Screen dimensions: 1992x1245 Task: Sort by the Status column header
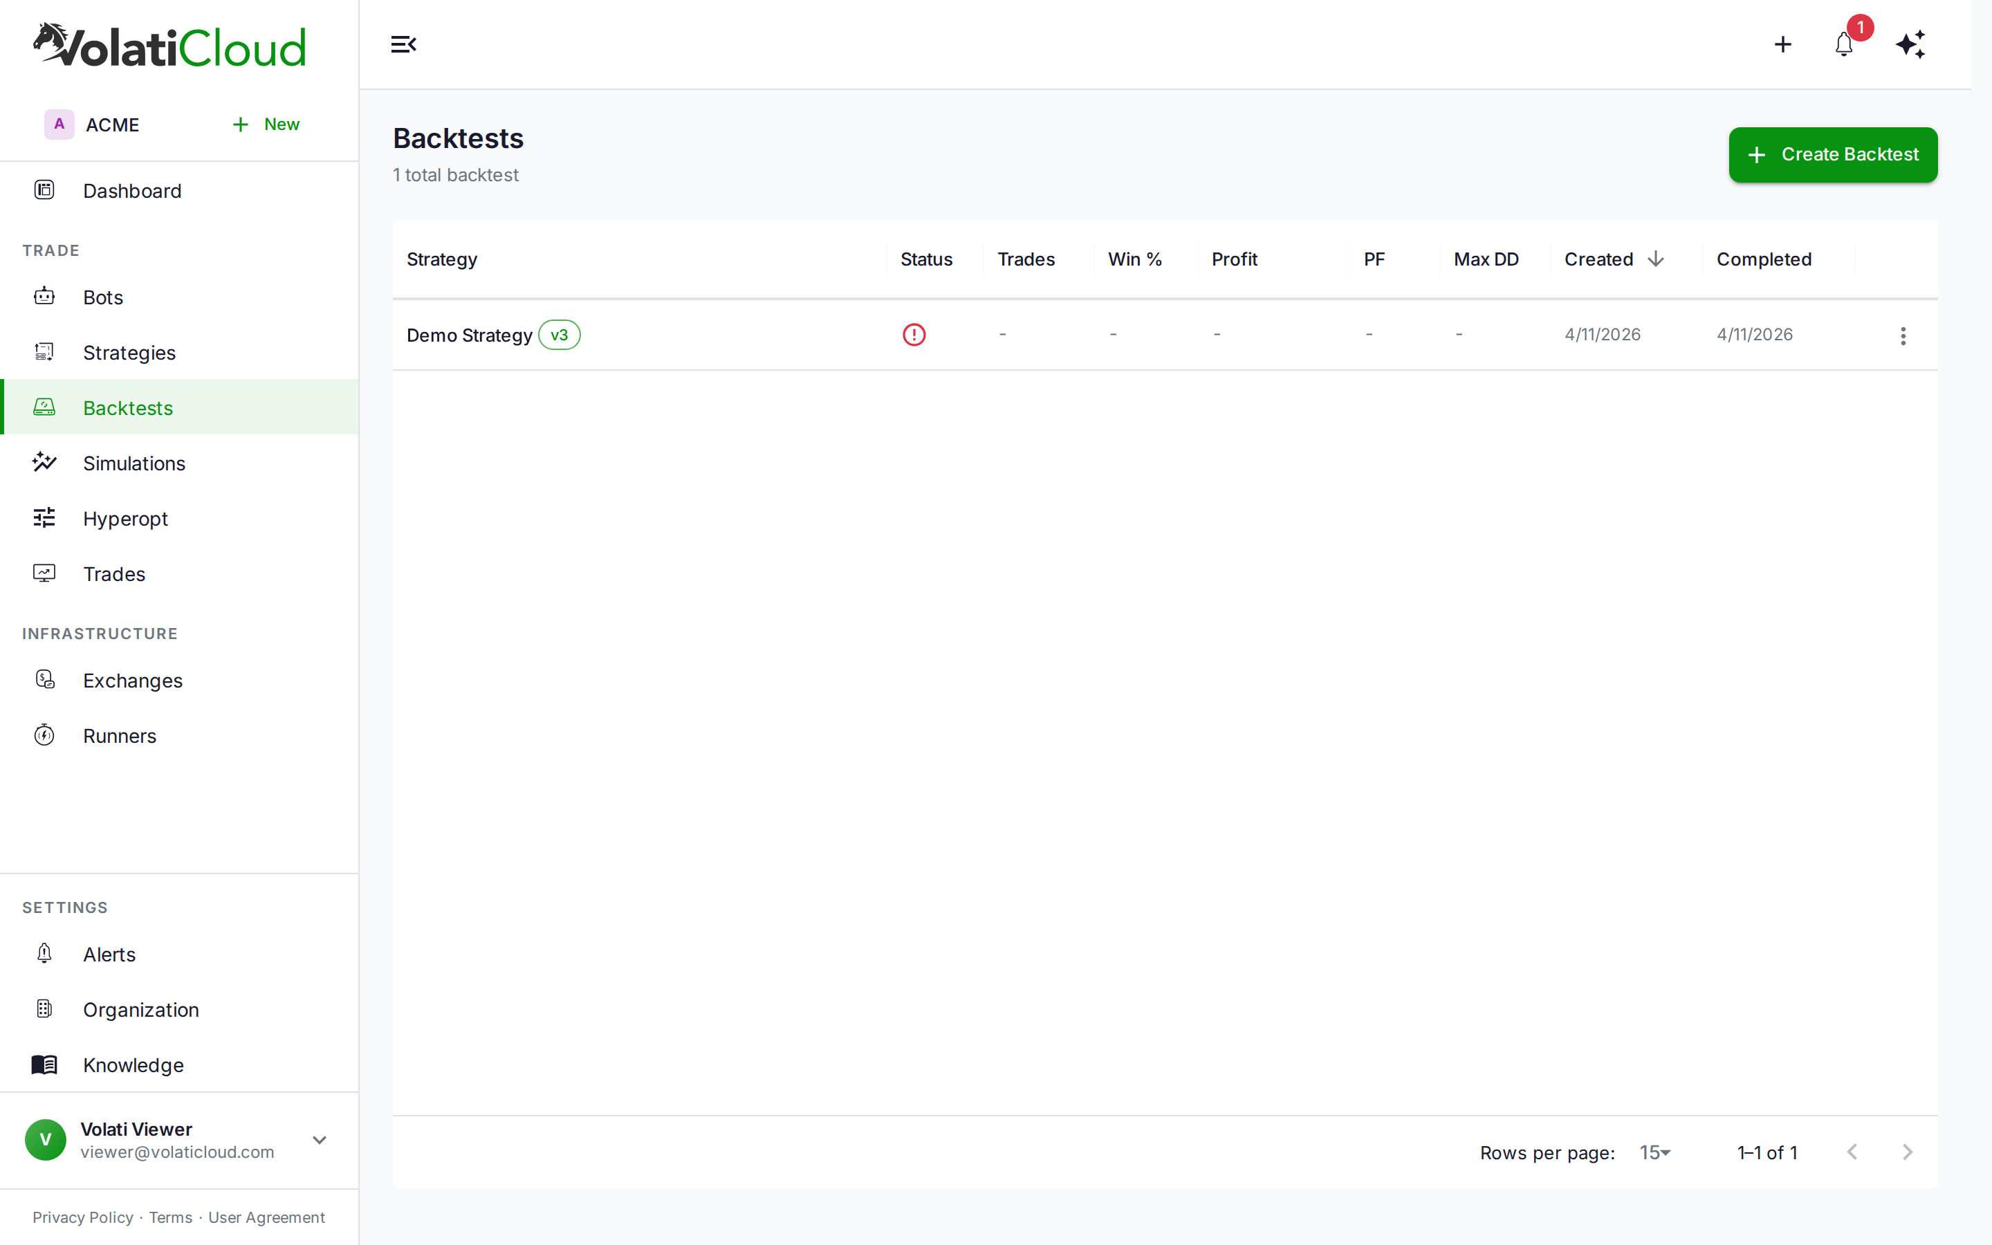926,259
